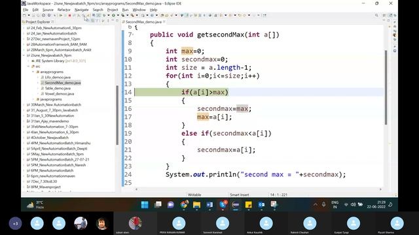This screenshot has width=419, height=235.
Task: Select the Project Explorer tab
Action: 37,22
